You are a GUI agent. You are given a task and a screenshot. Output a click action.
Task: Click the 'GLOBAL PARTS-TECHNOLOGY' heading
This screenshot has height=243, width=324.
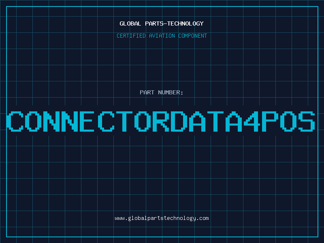point(162,23)
